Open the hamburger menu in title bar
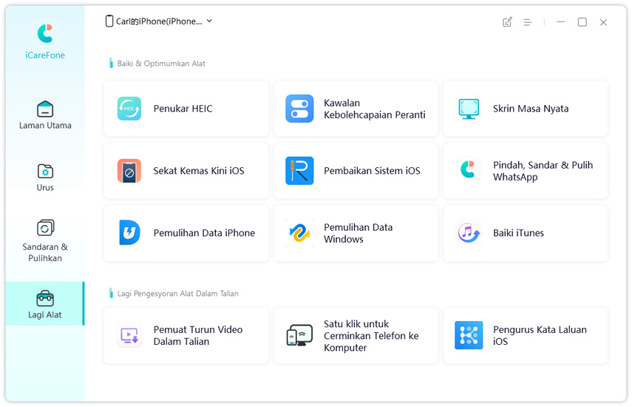The image size is (632, 407). click(528, 22)
